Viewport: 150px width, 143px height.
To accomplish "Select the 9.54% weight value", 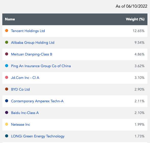I will [x=140, y=43].
